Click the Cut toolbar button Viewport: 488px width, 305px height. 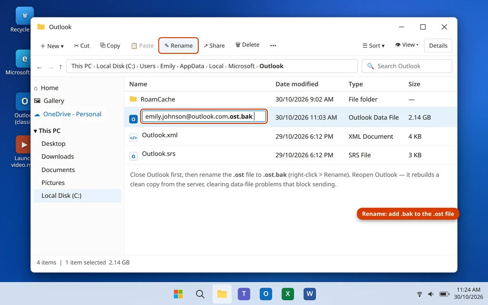82,46
